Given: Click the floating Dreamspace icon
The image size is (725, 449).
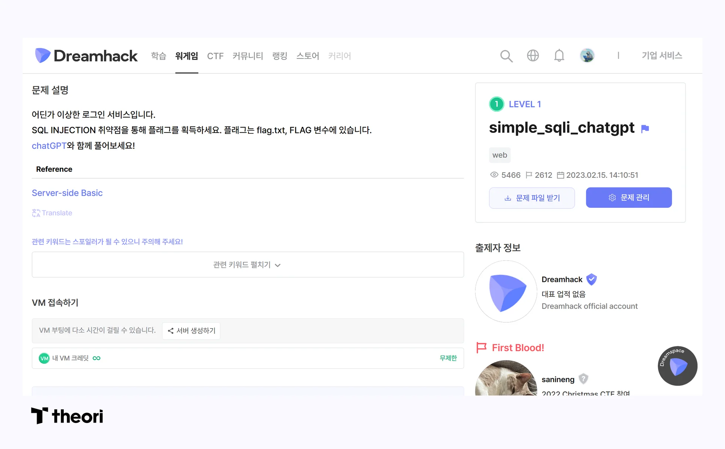Looking at the screenshot, I should click(677, 366).
